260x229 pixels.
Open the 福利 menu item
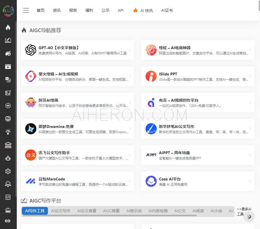pos(89,10)
